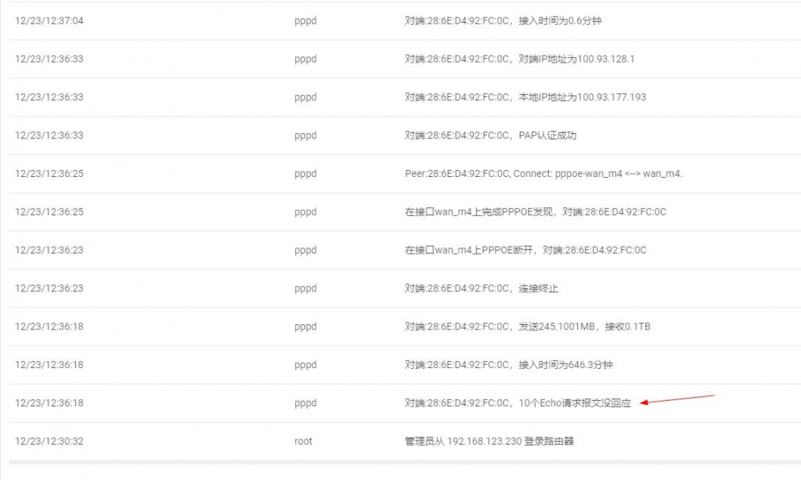The height and width of the screenshot is (480, 801).
Task: Click the 发送245.1001MB traffic log message
Action: (527, 327)
